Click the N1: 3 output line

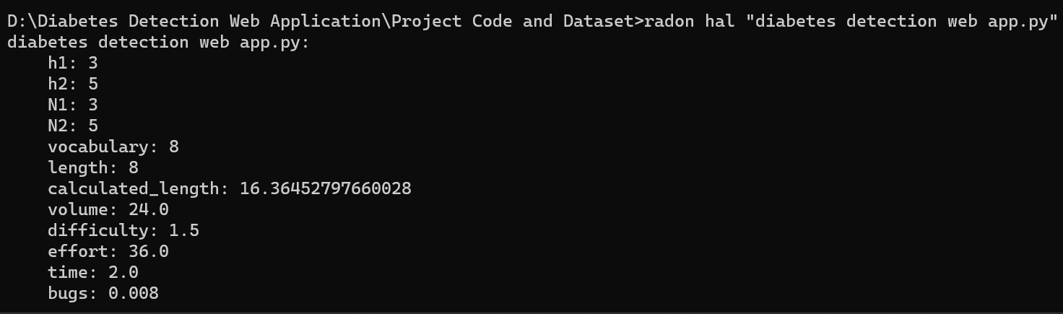click(73, 105)
